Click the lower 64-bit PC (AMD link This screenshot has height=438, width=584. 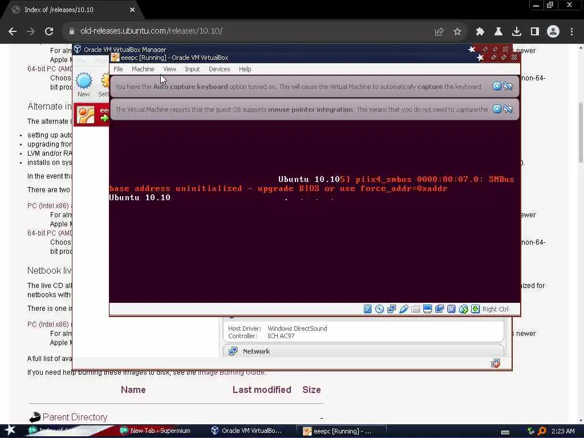coord(50,233)
